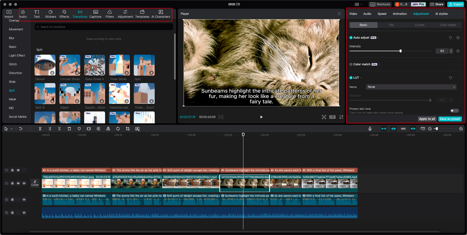
Task: Add keyframe diamond for Auto adjust
Action: point(458,38)
